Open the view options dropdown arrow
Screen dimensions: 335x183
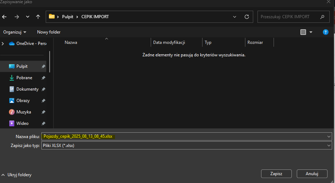click(311, 32)
